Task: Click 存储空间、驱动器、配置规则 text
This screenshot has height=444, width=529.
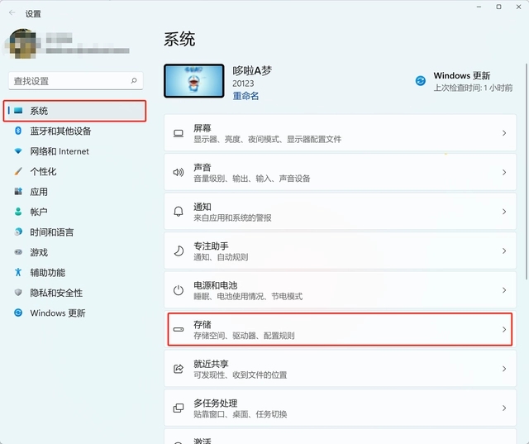Action: pos(244,336)
